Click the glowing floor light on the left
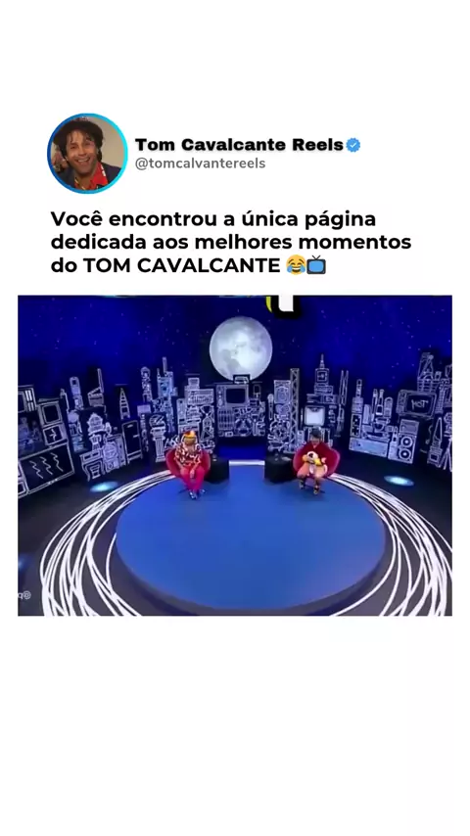Viewport: 470px width, 836px height. [x=104, y=487]
